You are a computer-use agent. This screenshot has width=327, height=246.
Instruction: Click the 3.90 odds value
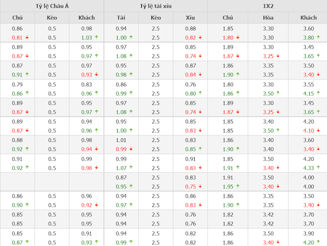309,233
